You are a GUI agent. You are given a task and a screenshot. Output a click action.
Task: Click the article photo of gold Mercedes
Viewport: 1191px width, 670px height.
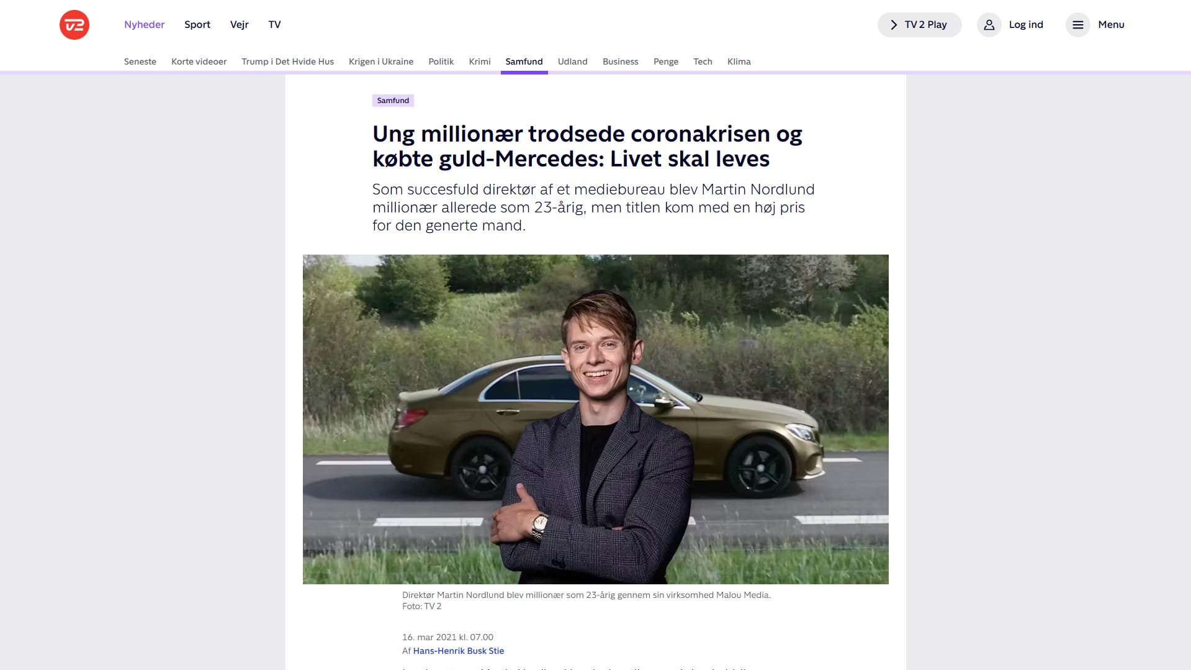pyautogui.click(x=596, y=419)
